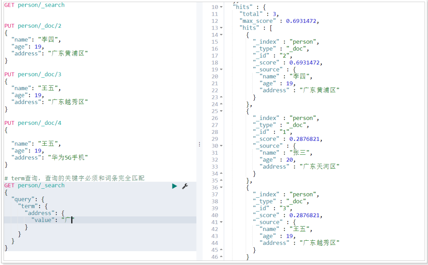Click the "_id" : "1" response line
Screen dimensions: 428x265
[x=272, y=132]
